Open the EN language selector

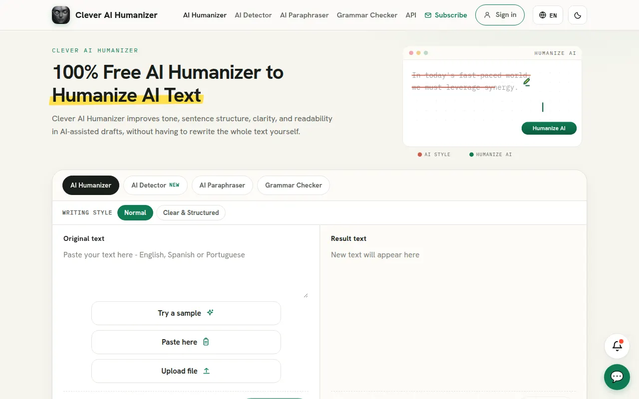point(548,15)
